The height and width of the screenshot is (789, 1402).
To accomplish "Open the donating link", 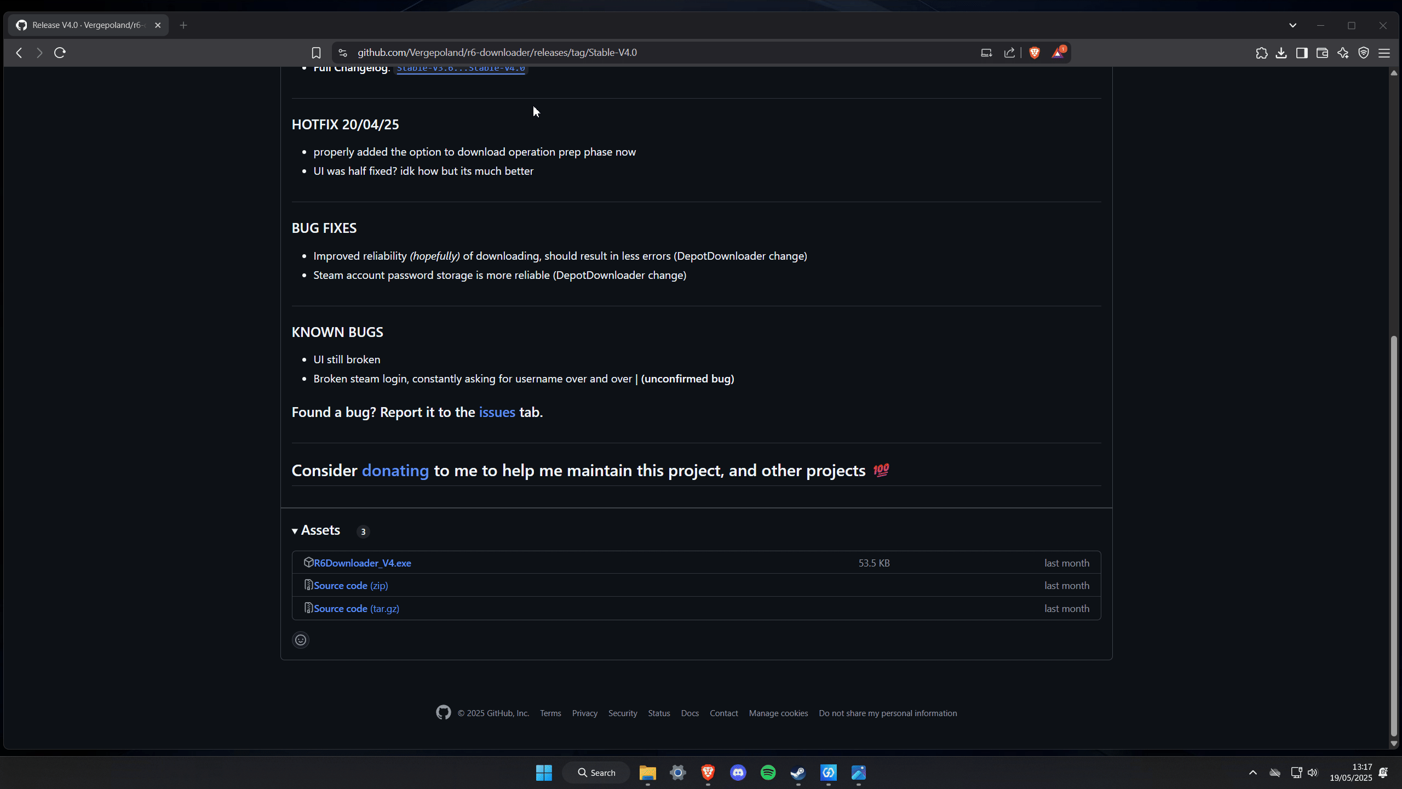I will (x=395, y=471).
